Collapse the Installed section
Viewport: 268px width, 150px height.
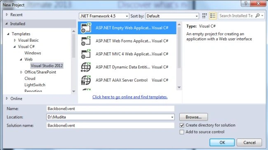pos(7,24)
